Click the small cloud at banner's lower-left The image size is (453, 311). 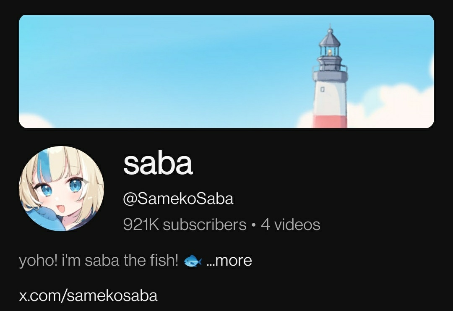35,121
